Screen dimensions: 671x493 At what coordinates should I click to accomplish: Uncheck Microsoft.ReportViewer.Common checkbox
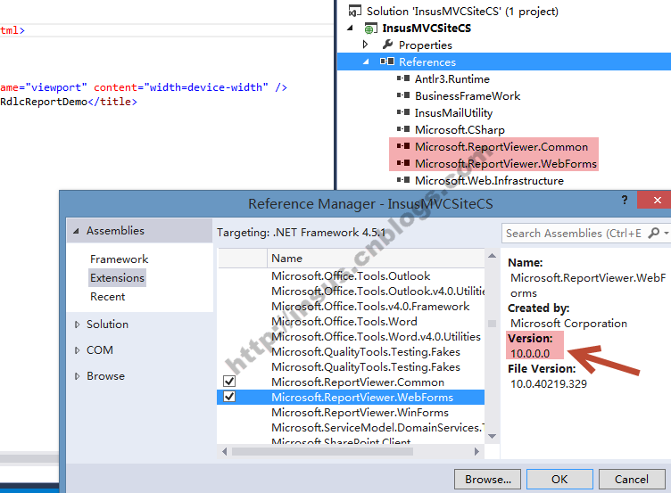click(x=229, y=381)
